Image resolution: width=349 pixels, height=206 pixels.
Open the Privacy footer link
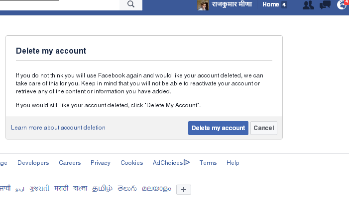click(101, 163)
